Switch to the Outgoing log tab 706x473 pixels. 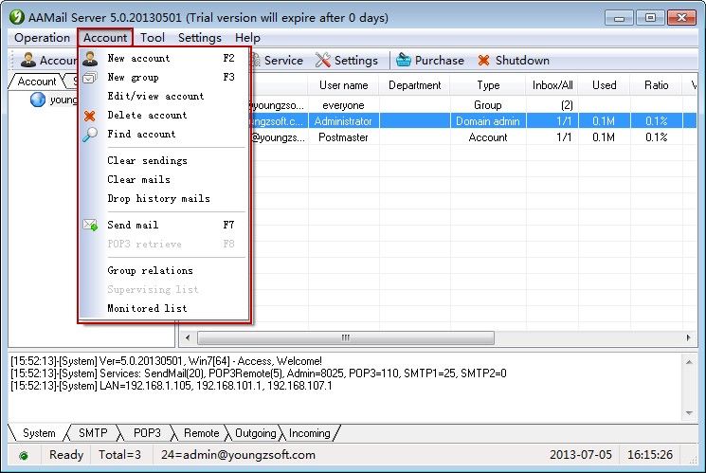tap(255, 433)
